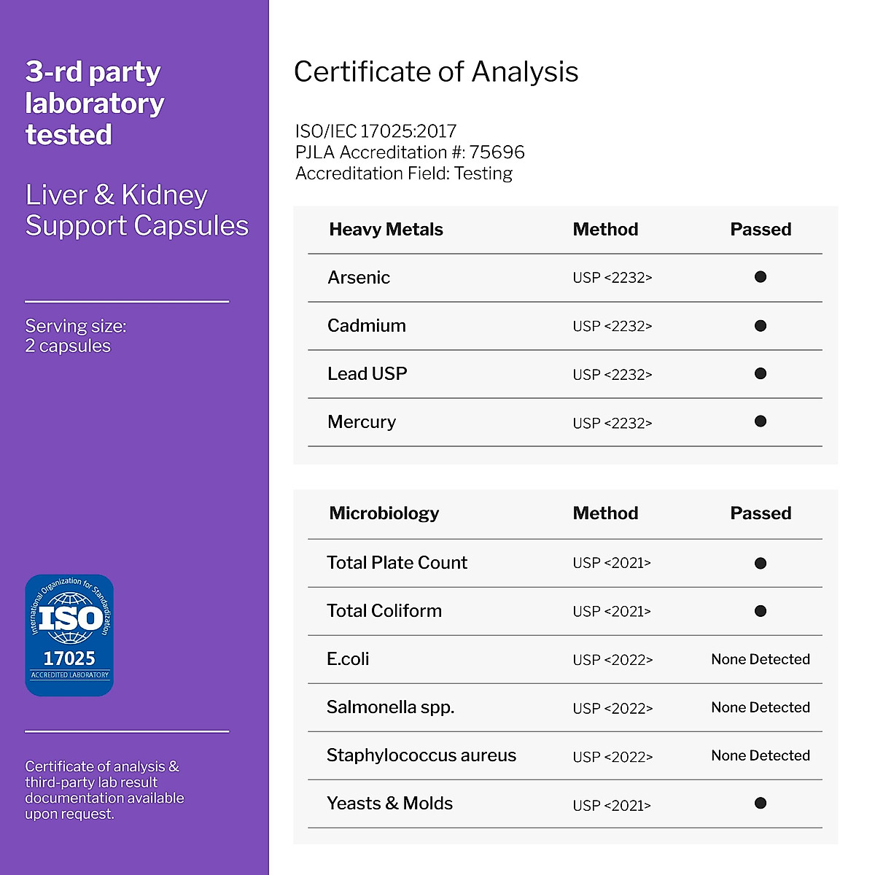Click the ISO 17025 accredited laboratory badge
This screenshot has height=875, width=875.
click(x=69, y=635)
